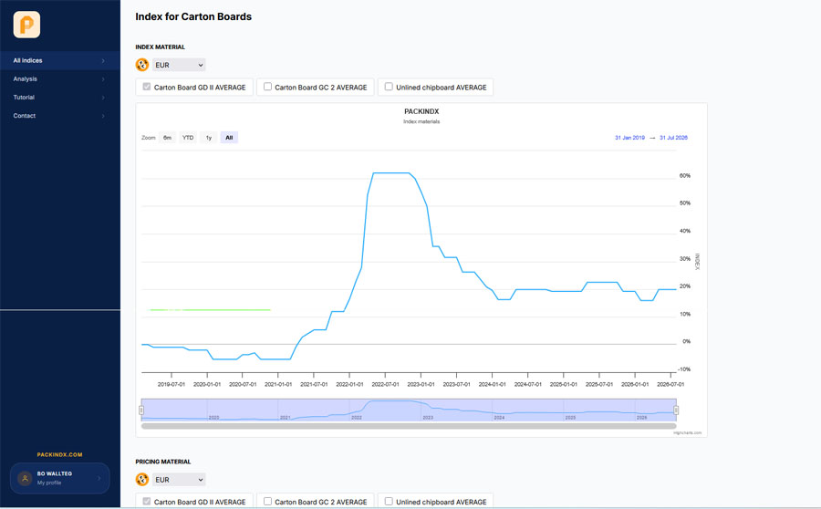Click the Packindx logo icon
This screenshot has width=821, height=509.
pyautogui.click(x=26, y=25)
